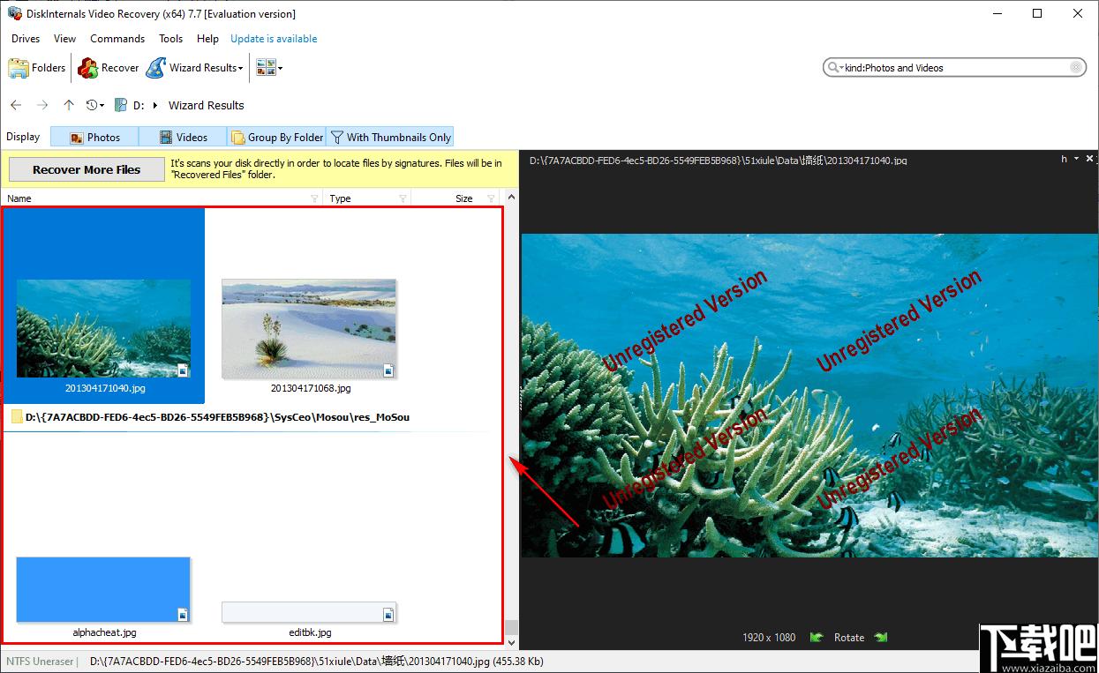Screen dimensions: 1099x673
Task: Enable With Thumbnails Only filter
Action: pos(389,137)
